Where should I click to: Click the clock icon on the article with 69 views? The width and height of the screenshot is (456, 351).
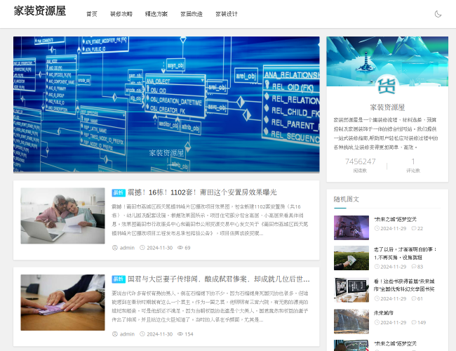(142, 248)
